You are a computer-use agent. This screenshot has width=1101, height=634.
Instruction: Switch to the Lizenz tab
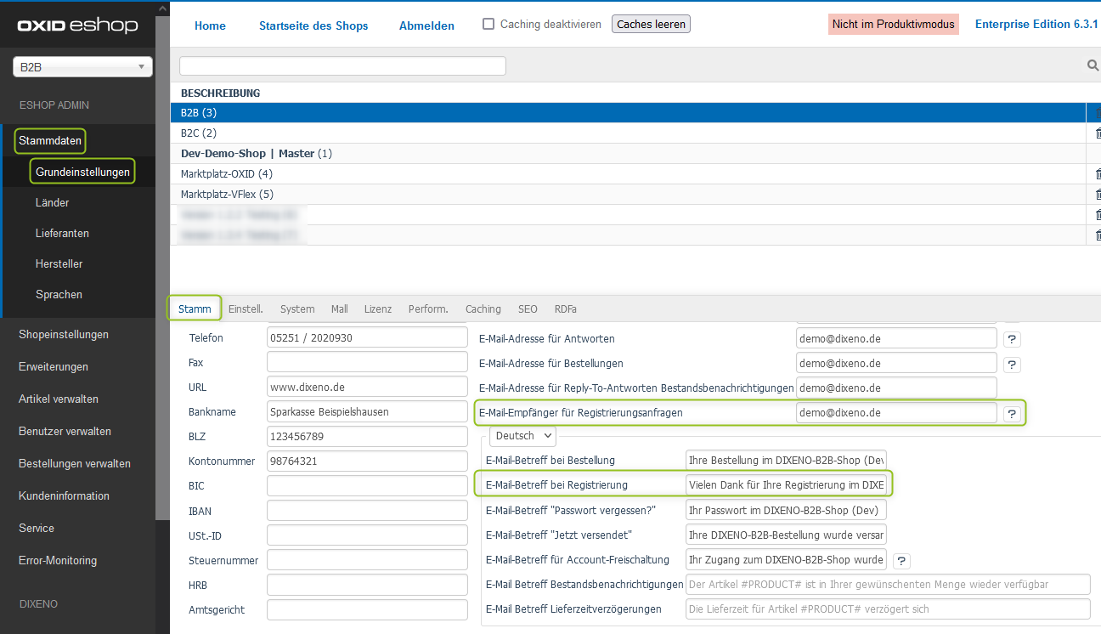tap(378, 309)
